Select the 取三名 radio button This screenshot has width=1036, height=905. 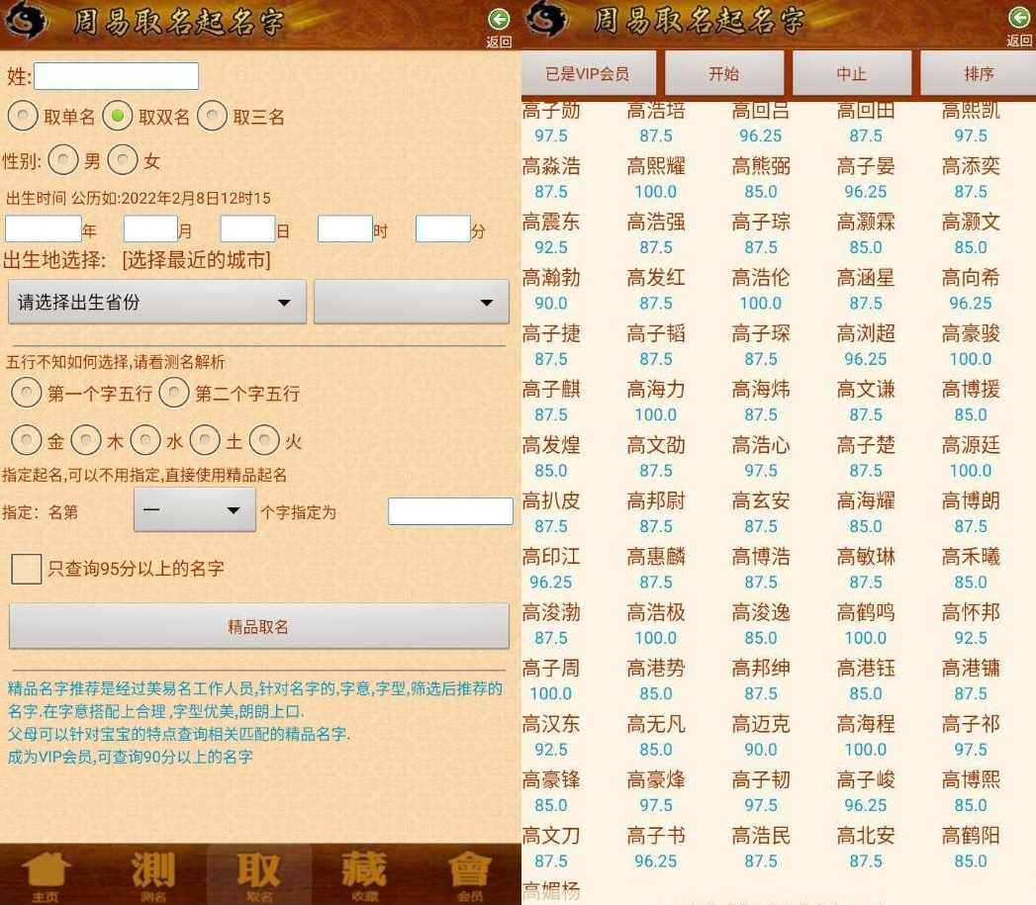(212, 116)
